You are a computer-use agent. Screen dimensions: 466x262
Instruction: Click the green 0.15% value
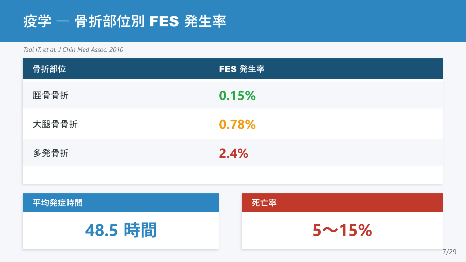pos(237,96)
